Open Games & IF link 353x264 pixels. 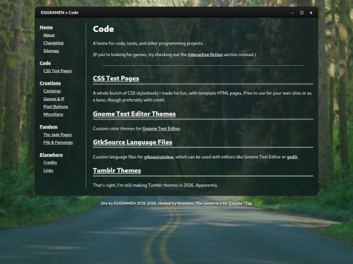[54, 99]
